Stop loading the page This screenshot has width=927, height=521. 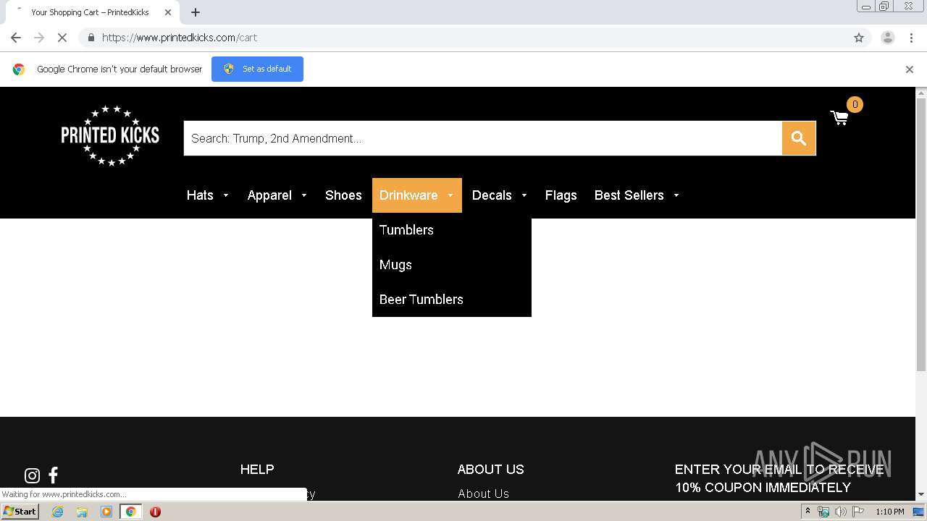[x=62, y=38]
